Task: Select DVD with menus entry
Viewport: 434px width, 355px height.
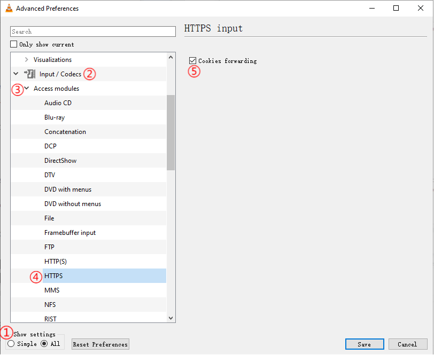Action: [68, 190]
